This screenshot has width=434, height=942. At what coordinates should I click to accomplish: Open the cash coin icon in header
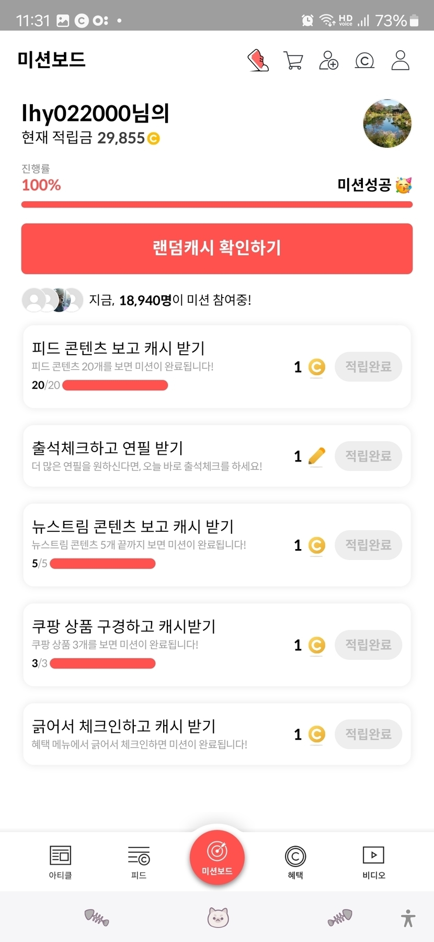[x=364, y=61]
